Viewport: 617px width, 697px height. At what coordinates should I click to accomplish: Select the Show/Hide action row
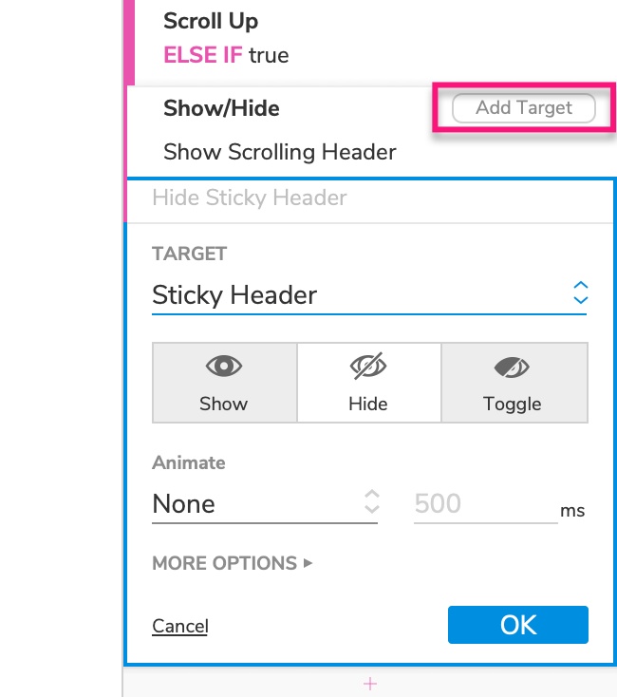[221, 108]
